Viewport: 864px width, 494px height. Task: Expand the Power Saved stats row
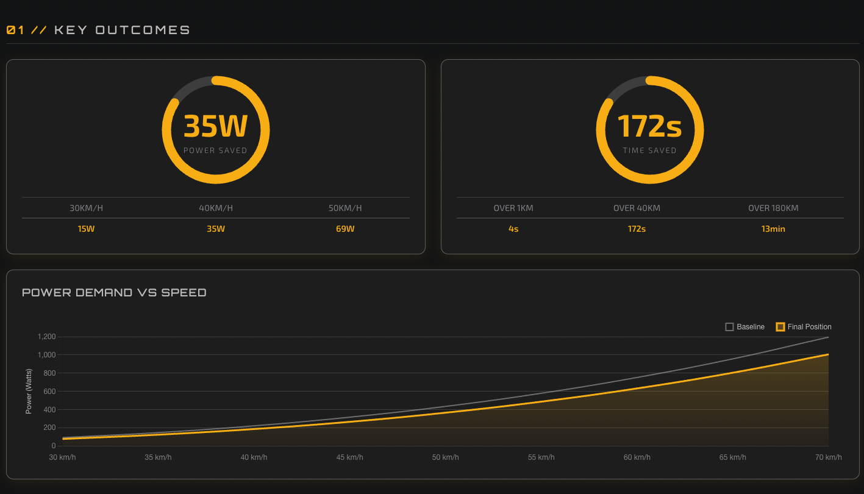coord(215,218)
